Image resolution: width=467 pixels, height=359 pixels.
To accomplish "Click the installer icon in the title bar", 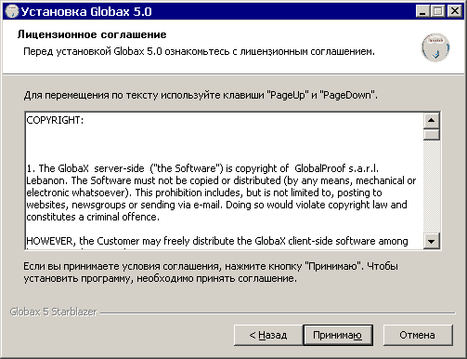I will (12, 11).
